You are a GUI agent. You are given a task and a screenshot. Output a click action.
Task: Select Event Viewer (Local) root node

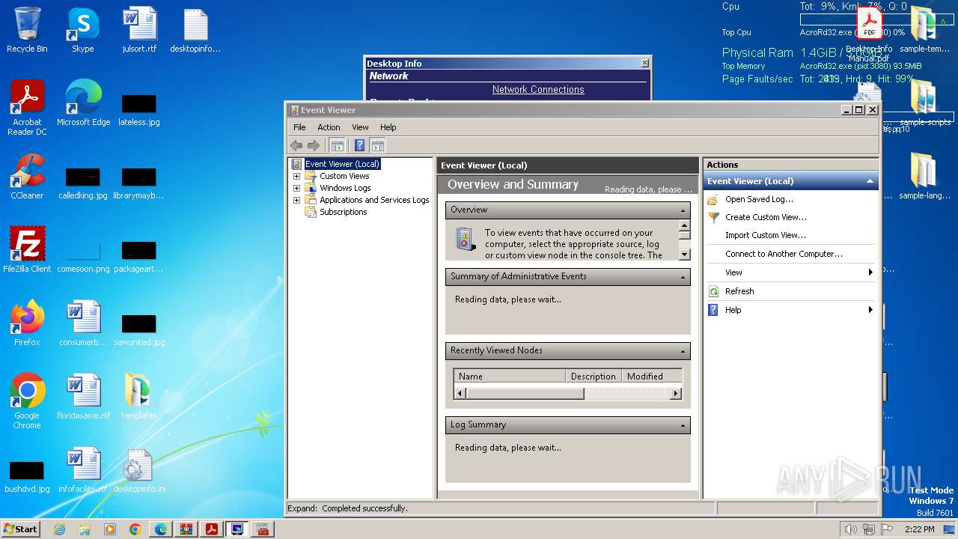pos(342,164)
